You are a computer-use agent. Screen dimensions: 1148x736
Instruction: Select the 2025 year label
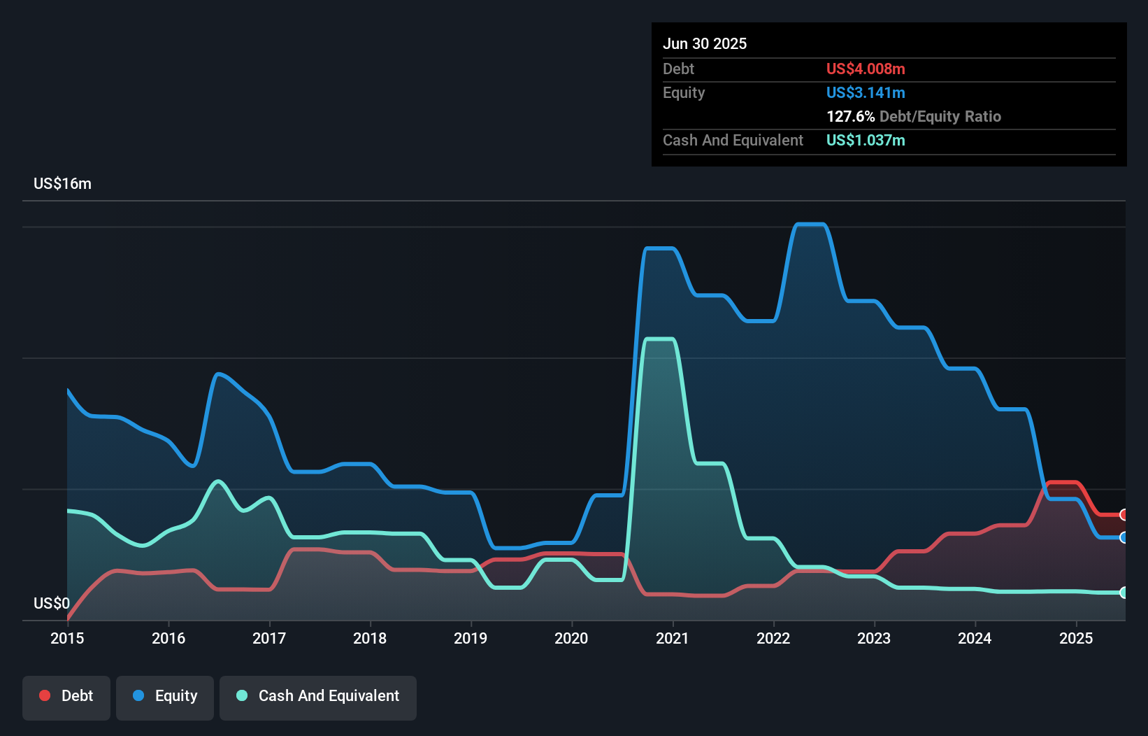pyautogui.click(x=1077, y=638)
